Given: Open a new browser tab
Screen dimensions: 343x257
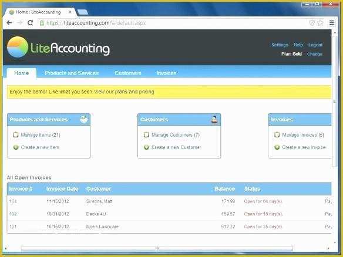Looking at the screenshot, I should click(83, 12).
